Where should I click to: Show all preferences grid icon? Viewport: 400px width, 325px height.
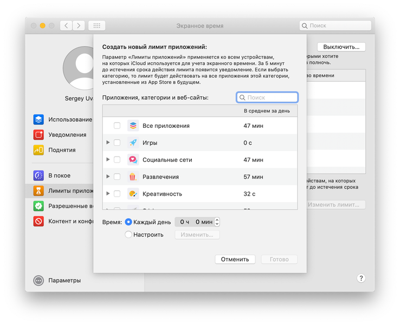96,25
